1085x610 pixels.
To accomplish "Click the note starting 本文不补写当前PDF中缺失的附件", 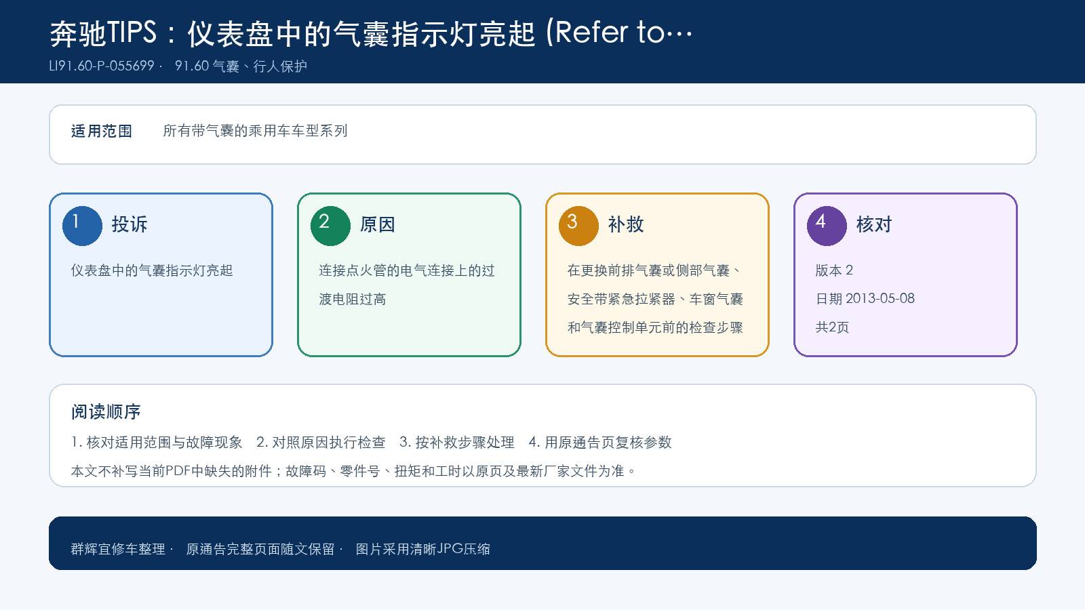I will [353, 471].
